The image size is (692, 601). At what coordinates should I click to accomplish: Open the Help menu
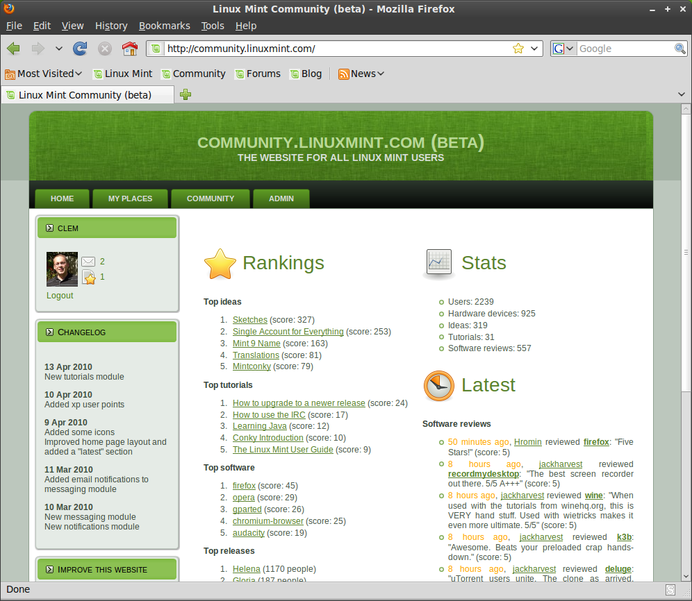point(246,26)
